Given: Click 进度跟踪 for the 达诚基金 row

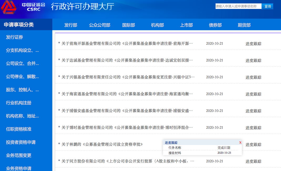Looking at the screenshot, I should (253, 60).
